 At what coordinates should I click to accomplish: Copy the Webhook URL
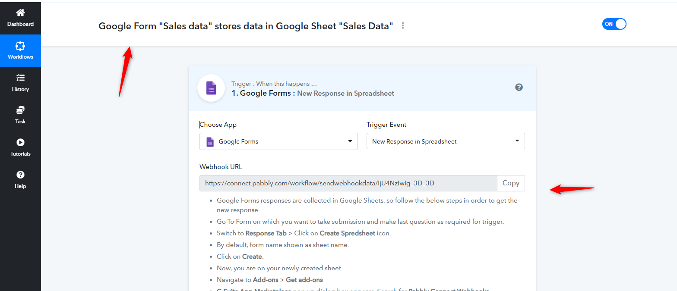click(x=511, y=183)
